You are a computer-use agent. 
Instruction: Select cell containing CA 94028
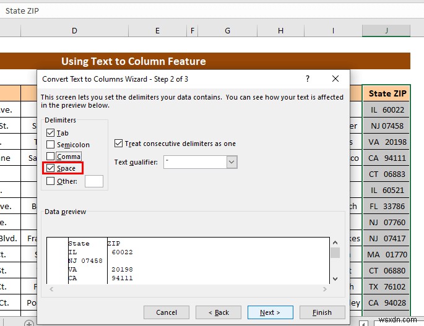pyautogui.click(x=386, y=302)
